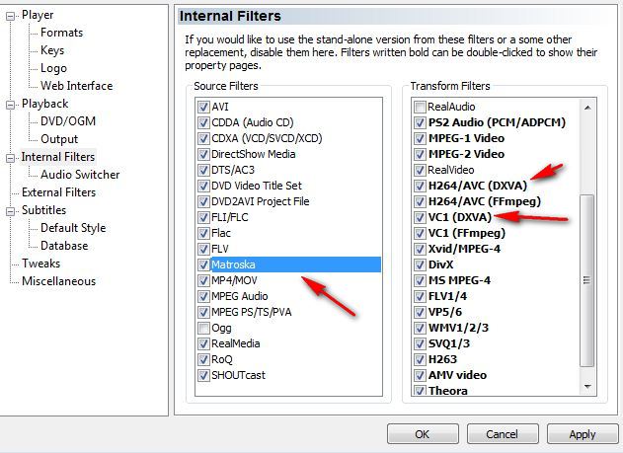
Task: Disable the MPEG-2 Video transform filter
Action: (420, 154)
